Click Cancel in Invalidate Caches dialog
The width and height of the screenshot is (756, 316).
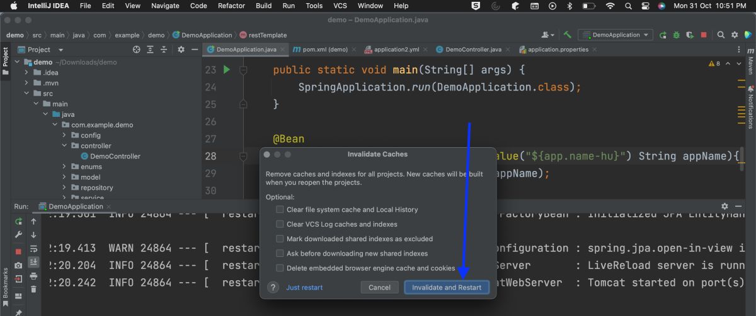(x=379, y=287)
